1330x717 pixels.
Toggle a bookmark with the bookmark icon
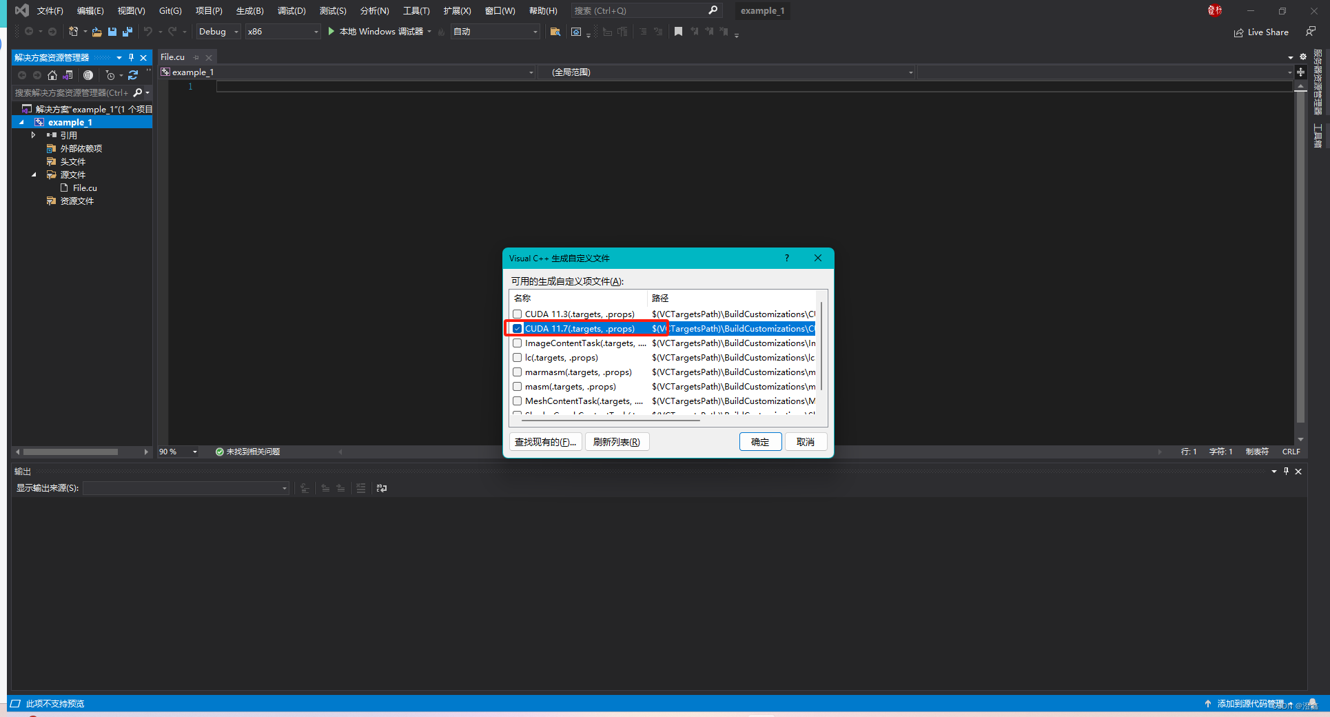pos(678,32)
